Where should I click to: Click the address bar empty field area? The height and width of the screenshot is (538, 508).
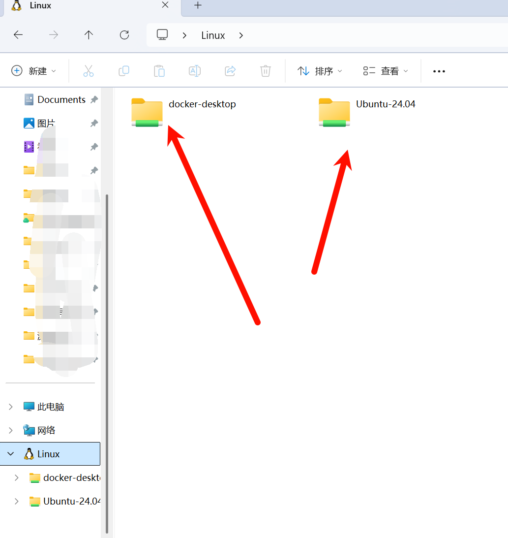(x=377, y=35)
